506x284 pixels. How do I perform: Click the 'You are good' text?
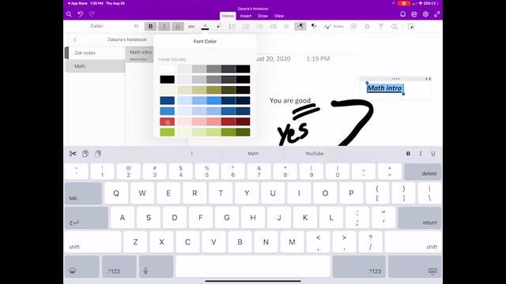point(290,100)
